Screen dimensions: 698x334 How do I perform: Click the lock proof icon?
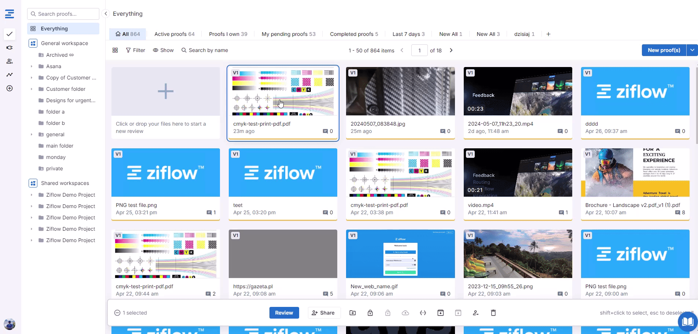click(370, 313)
